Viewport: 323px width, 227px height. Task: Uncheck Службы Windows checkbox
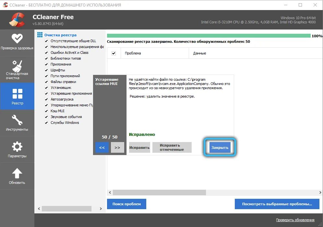46,123
